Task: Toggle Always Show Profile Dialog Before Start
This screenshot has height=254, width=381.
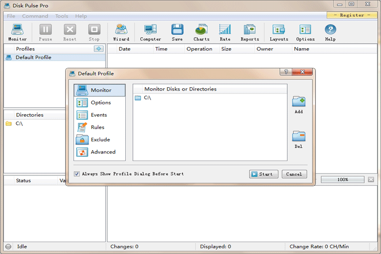Action: click(77, 174)
